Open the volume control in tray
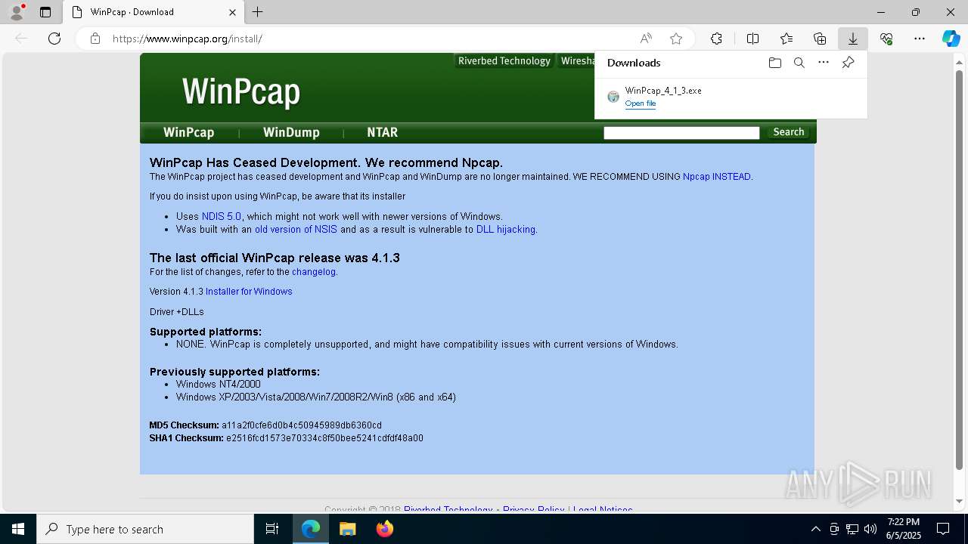Image resolution: width=968 pixels, height=544 pixels. click(870, 529)
